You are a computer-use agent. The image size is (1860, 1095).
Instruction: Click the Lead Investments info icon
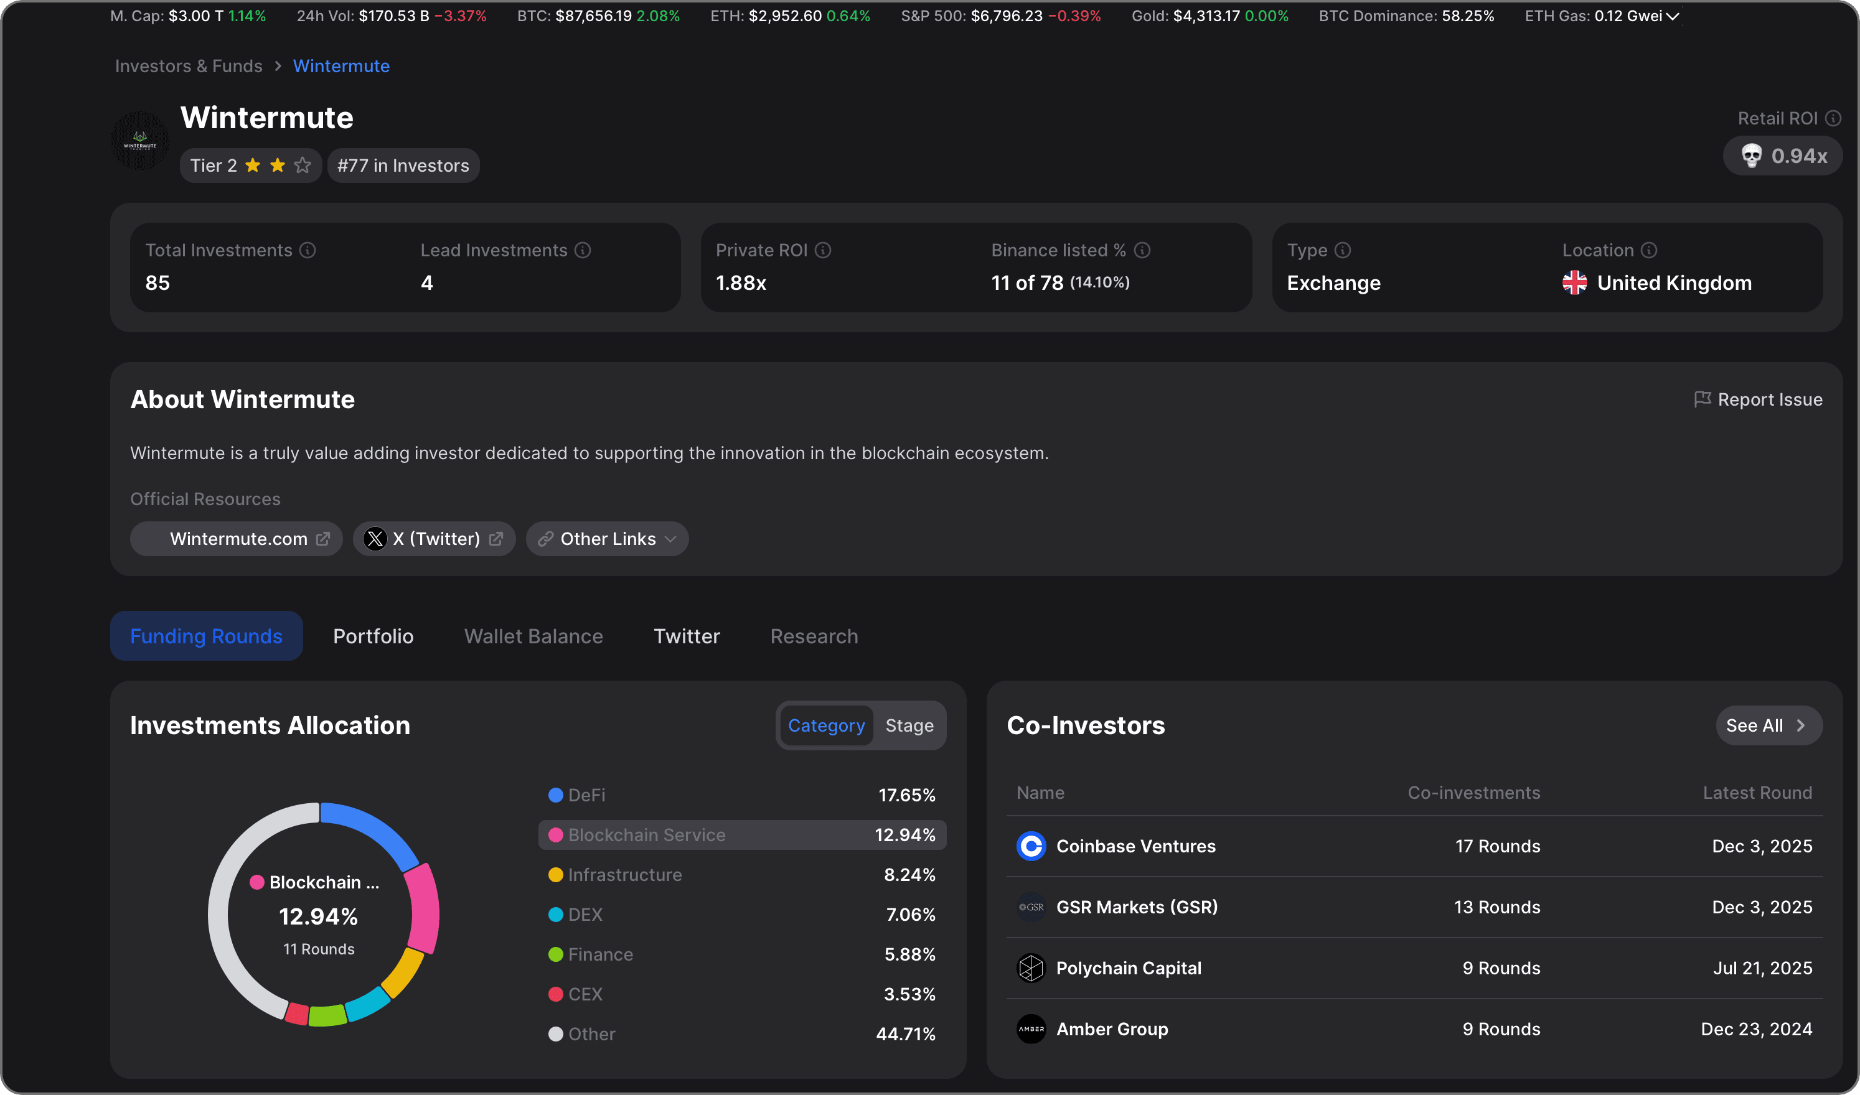coord(583,250)
